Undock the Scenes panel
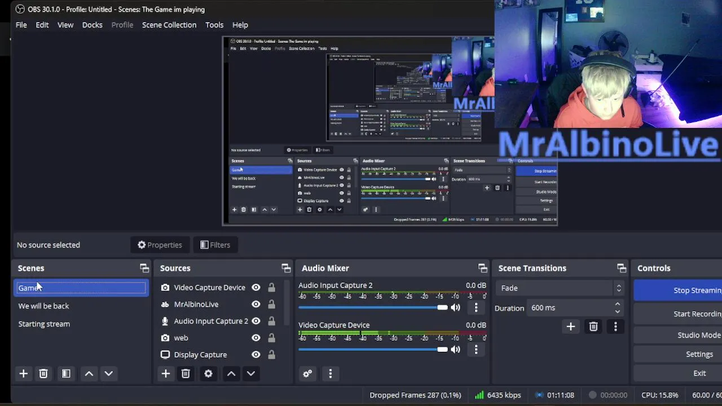Screen dimensions: 722x406 click(144, 268)
